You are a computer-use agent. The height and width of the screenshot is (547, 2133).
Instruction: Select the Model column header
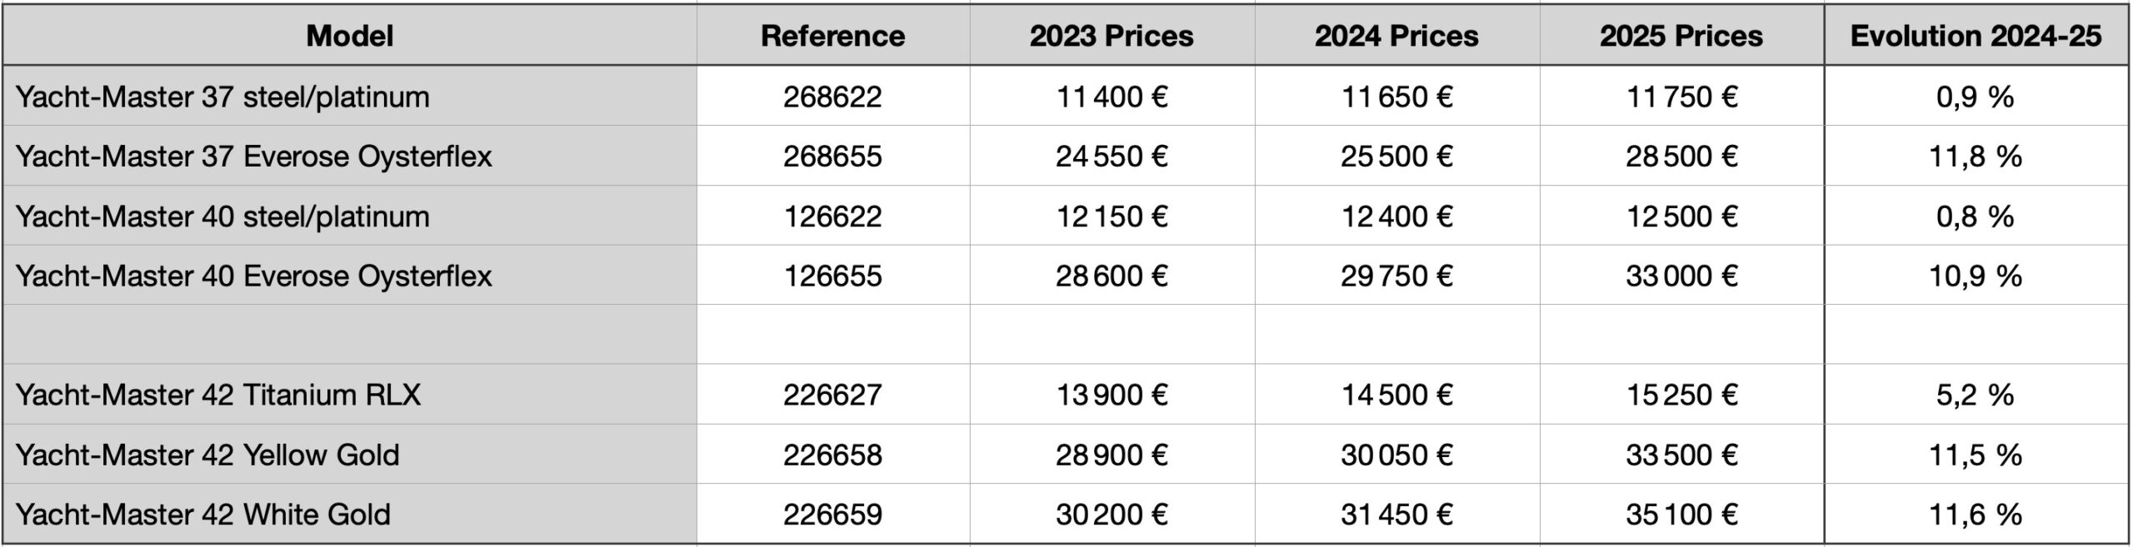click(350, 36)
